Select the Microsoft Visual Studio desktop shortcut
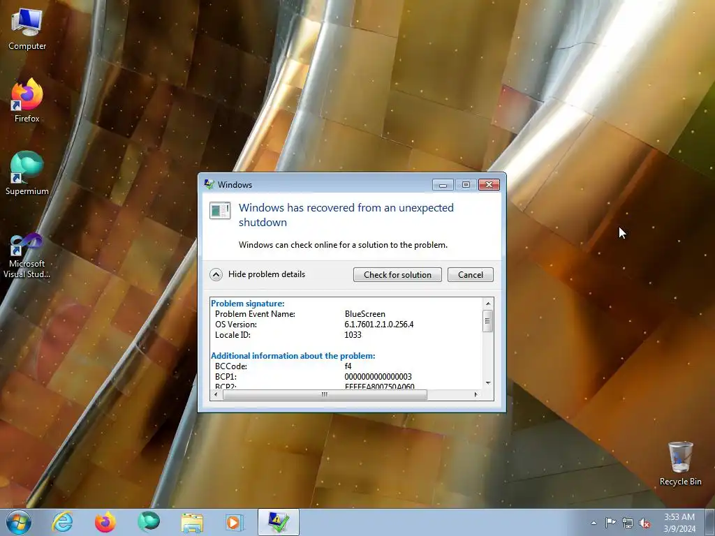715x536 pixels. point(27,256)
